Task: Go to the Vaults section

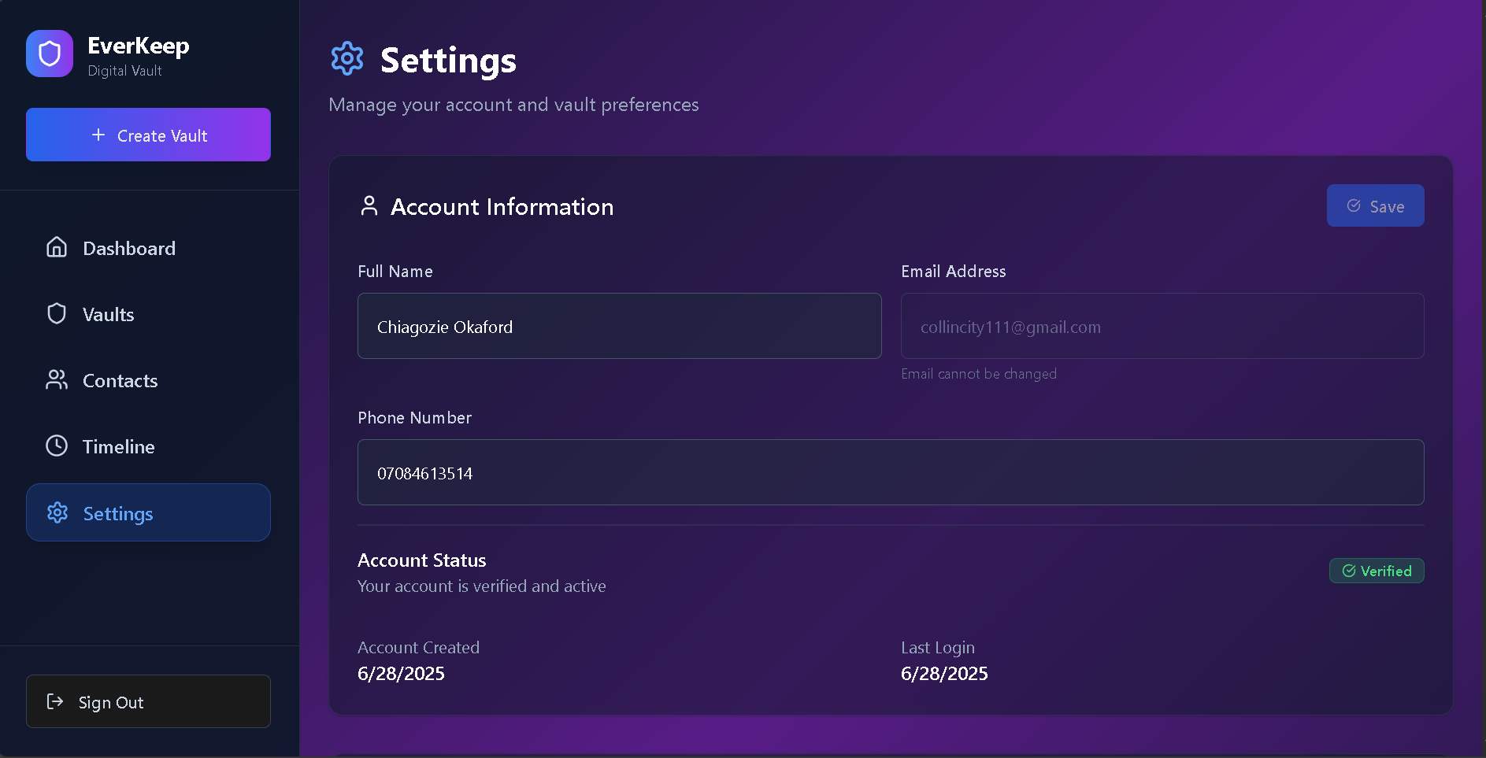Action: click(148, 314)
